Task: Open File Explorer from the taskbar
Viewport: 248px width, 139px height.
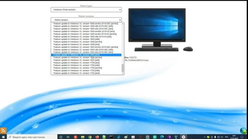Action: click(83, 137)
